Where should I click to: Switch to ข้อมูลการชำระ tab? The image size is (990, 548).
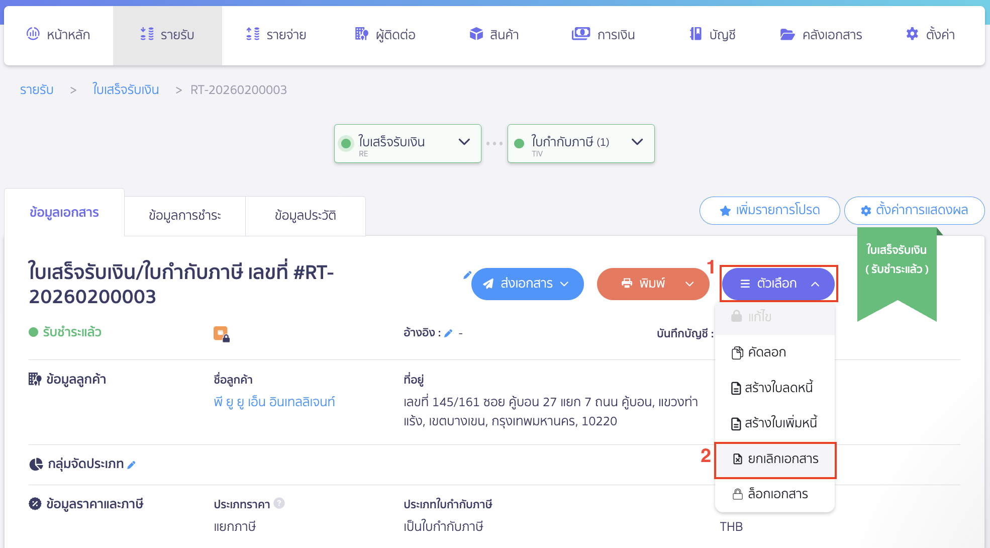184,216
